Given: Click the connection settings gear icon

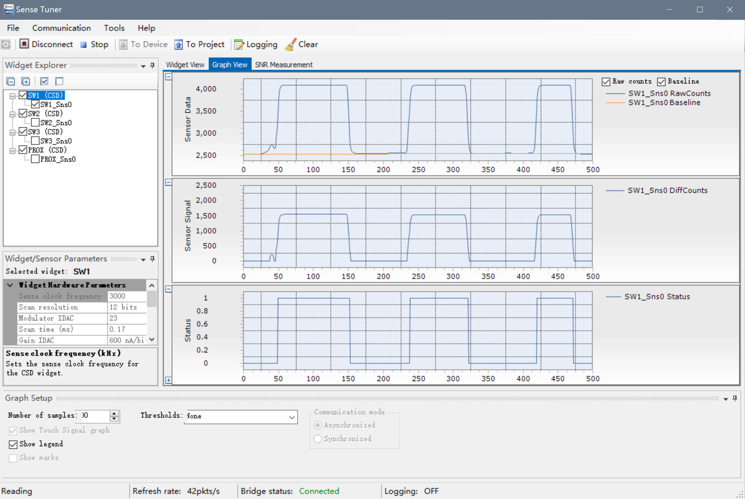Looking at the screenshot, I should [x=6, y=45].
